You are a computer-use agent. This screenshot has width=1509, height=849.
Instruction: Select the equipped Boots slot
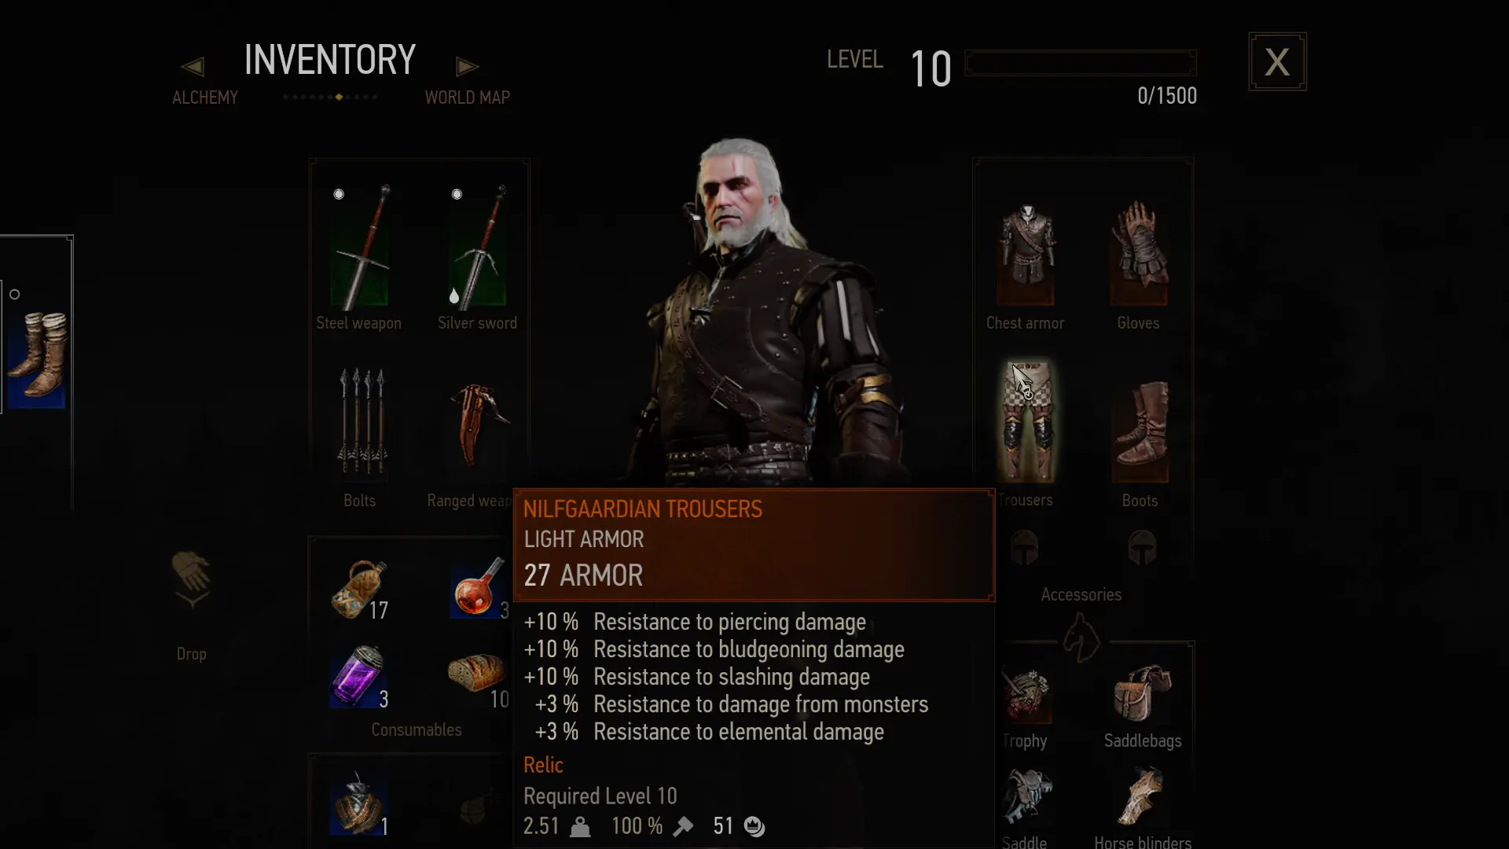(x=1140, y=431)
